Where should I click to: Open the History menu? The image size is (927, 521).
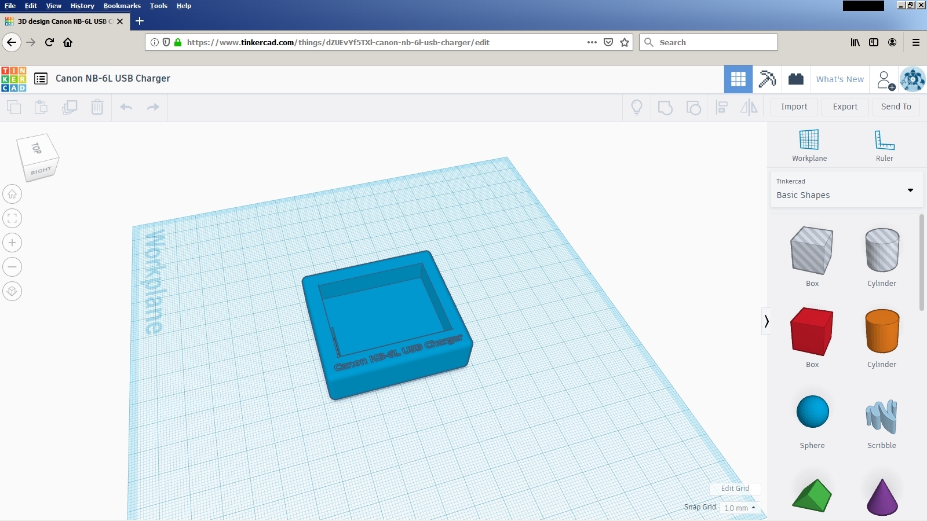tap(82, 6)
